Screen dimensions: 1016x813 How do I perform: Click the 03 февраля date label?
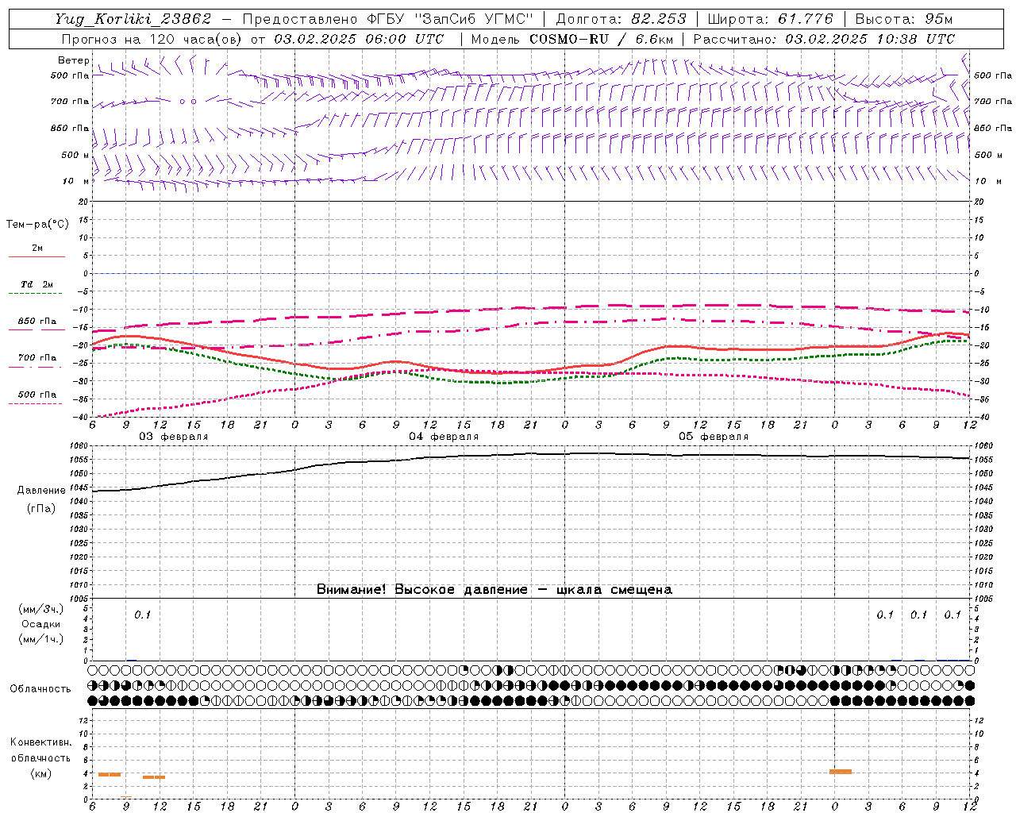pos(174,437)
